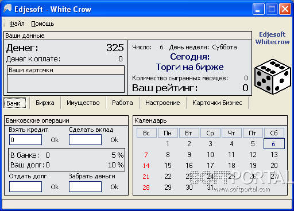Open the Карточки Бизнес tab
This screenshot has width=294, height=211.
tap(217, 103)
